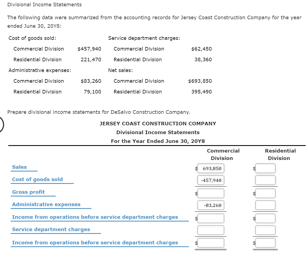The height and width of the screenshot is (257, 308).
Task: Click the $62,450 service department charge value
Action: pyautogui.click(x=201, y=49)
